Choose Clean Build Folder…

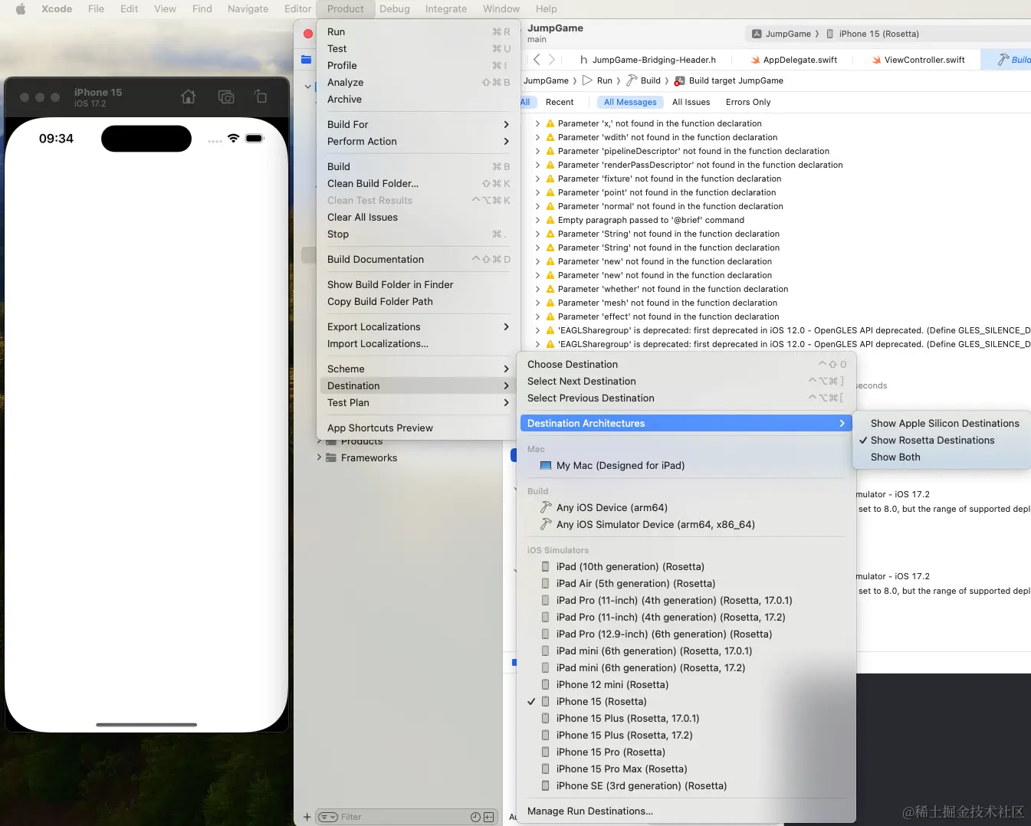coord(419,184)
